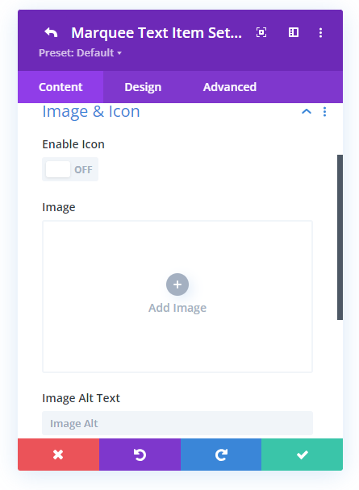
Task: Click the plus circle to add image
Action: (x=177, y=284)
